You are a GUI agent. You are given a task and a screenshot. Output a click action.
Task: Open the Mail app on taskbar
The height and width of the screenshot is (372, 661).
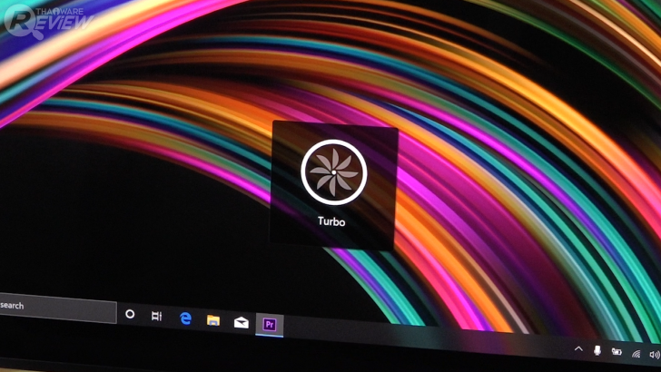[242, 323]
